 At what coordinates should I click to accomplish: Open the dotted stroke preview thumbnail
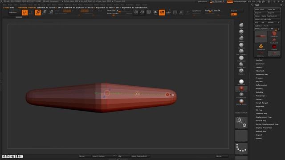tap(241, 148)
